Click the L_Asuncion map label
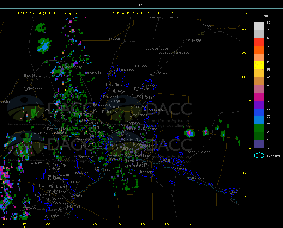The height and width of the screenshot is (228, 283). [157, 73]
